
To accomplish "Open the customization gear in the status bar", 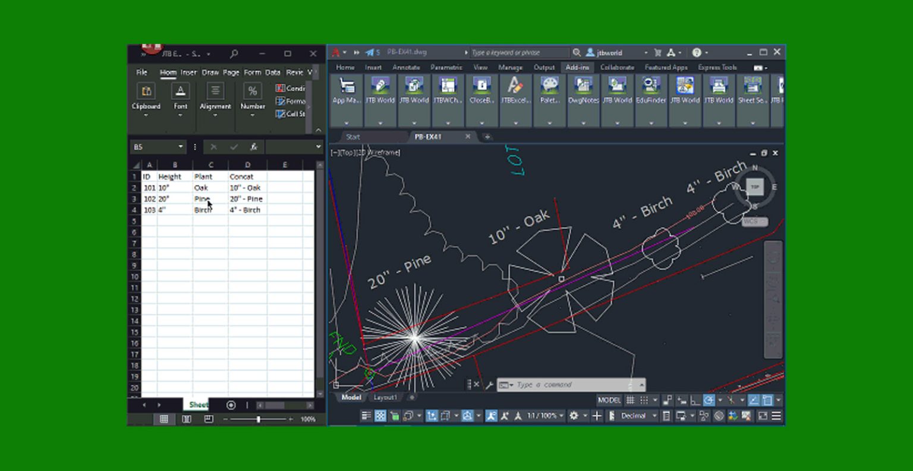I will [574, 416].
